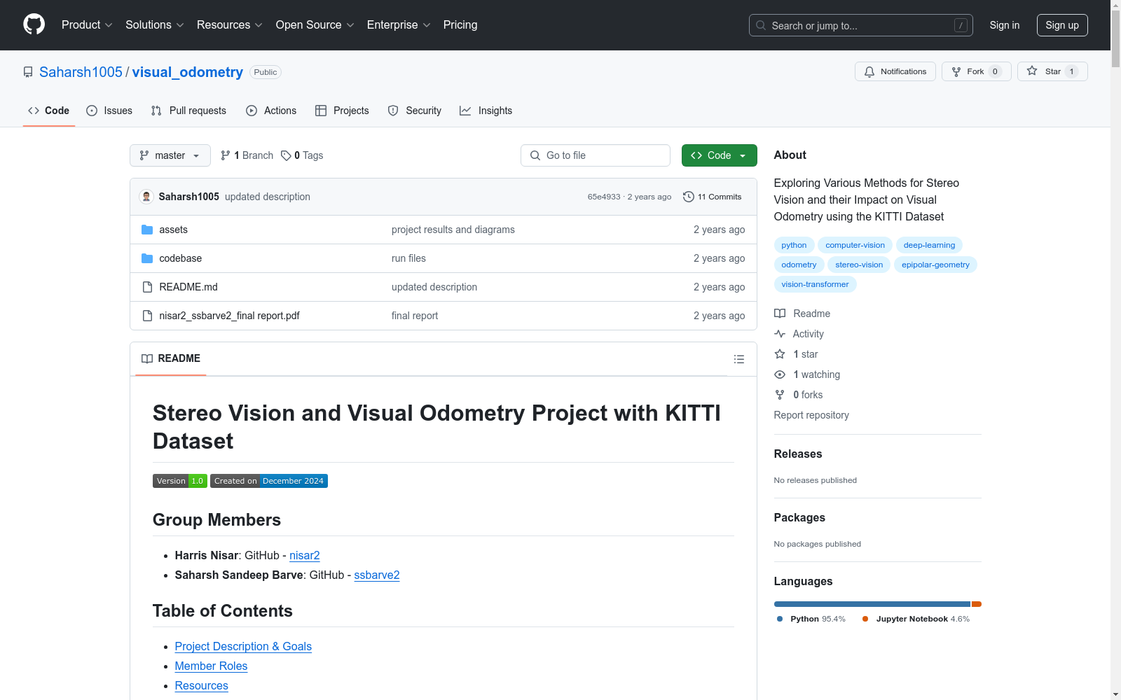Open the green Code dropdown button
This screenshot has width=1121, height=700.
(720, 155)
